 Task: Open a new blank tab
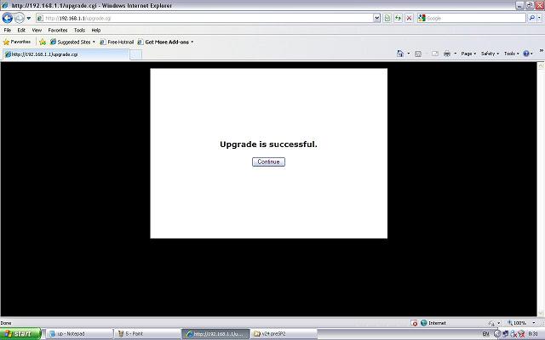click(136, 54)
